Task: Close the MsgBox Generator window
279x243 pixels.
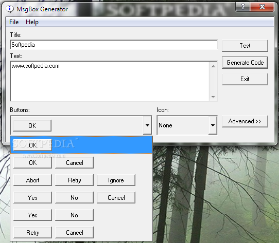Action: coord(262,7)
